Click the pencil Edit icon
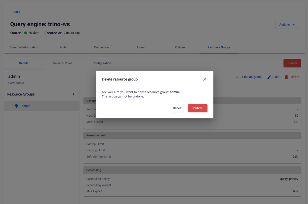Image resolution: width=308 pixels, height=204 pixels. click(x=269, y=77)
